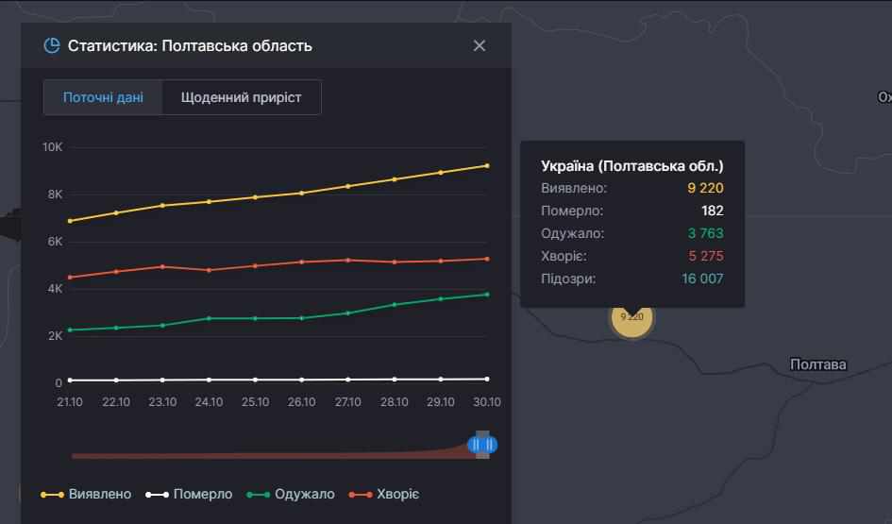Hide the Померло series in legend
Viewport: 892px width, 524px height.
coord(189,494)
